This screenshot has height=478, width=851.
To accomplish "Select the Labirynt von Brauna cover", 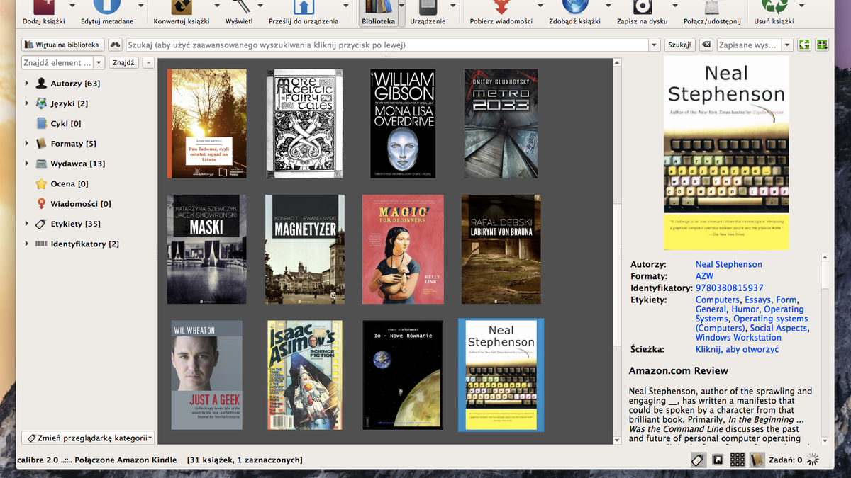I will (x=501, y=249).
